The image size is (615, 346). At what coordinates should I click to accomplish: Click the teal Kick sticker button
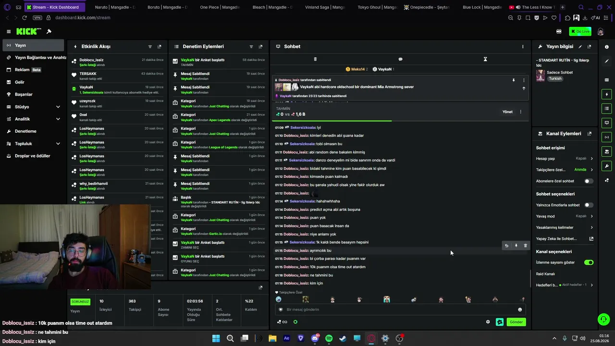500,322
